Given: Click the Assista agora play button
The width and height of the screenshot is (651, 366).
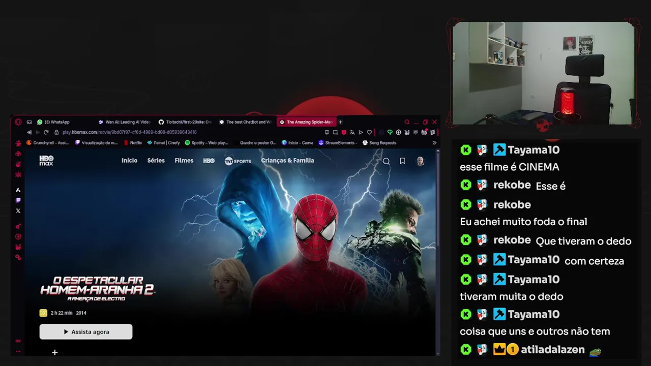Looking at the screenshot, I should tap(86, 332).
